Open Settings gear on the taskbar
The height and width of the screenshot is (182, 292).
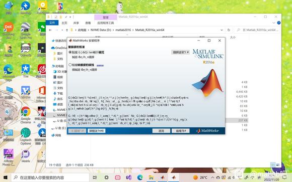coord(106,177)
